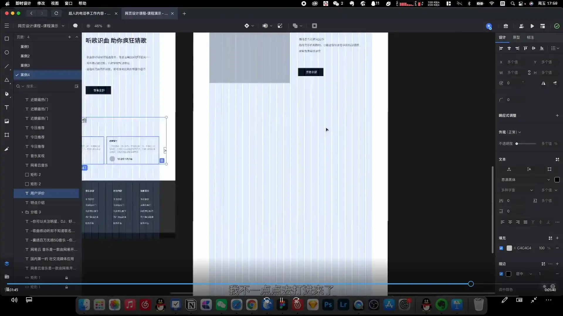The image size is (563, 316).
Task: Click the align left icon in design panel
Action: (501, 48)
